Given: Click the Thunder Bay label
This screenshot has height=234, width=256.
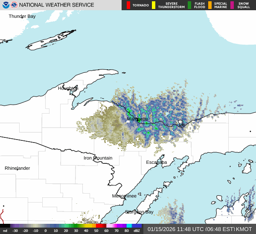Looking at the screenshot, I should pyautogui.click(x=22, y=16).
